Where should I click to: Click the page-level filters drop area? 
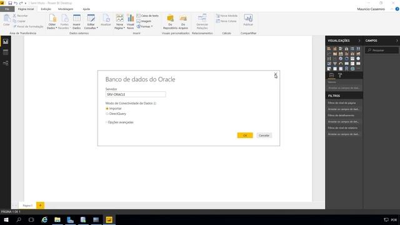[x=344, y=109]
